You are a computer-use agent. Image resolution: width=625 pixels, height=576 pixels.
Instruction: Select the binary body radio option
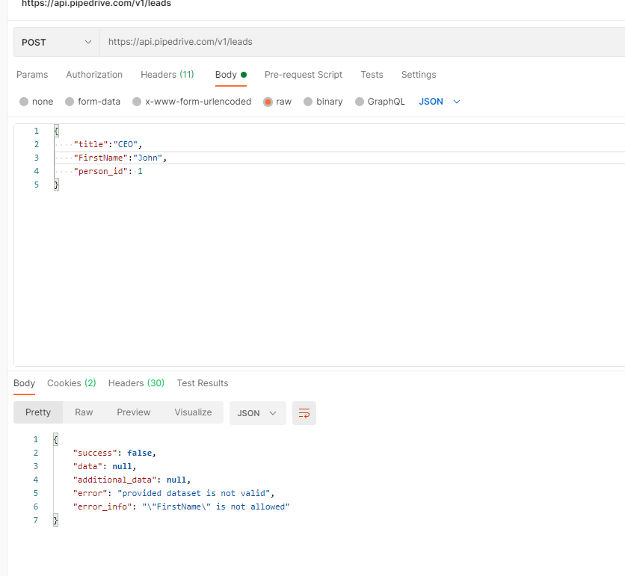pyautogui.click(x=308, y=102)
